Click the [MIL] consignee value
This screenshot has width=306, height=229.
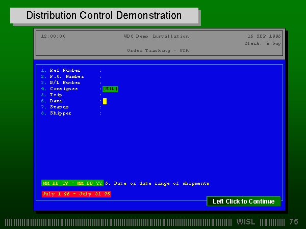point(110,89)
